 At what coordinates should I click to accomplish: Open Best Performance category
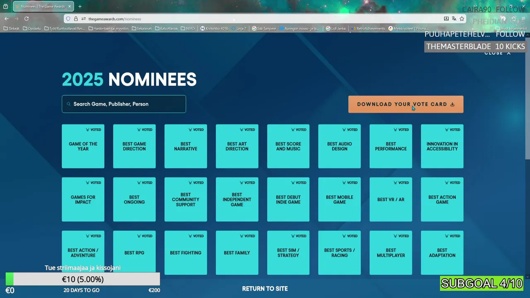pyautogui.click(x=391, y=146)
